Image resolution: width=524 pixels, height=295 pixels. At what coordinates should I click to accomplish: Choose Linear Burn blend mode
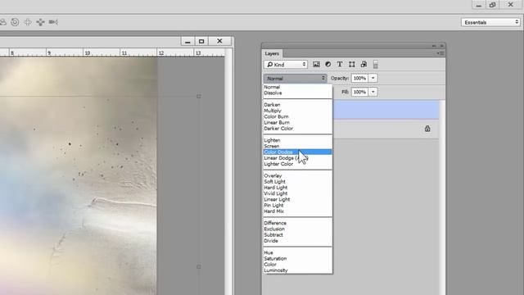tap(298, 122)
